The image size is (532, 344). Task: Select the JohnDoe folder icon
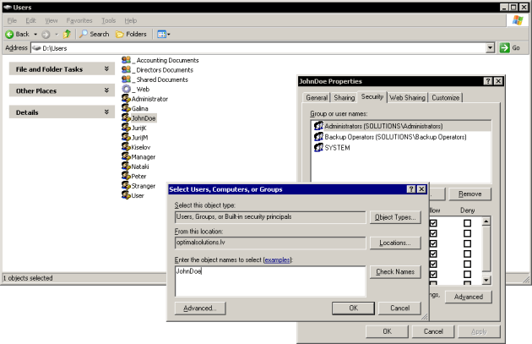pyautogui.click(x=126, y=118)
